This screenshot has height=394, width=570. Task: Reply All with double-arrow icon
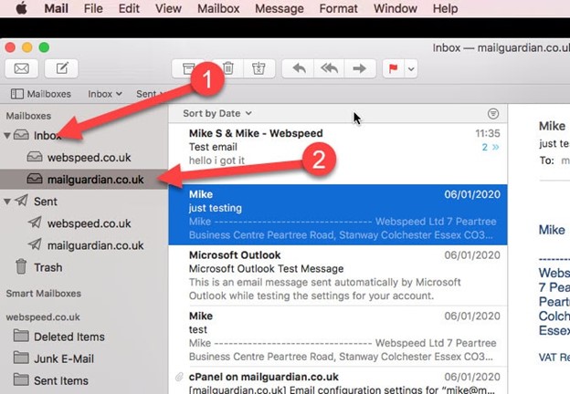pos(329,68)
